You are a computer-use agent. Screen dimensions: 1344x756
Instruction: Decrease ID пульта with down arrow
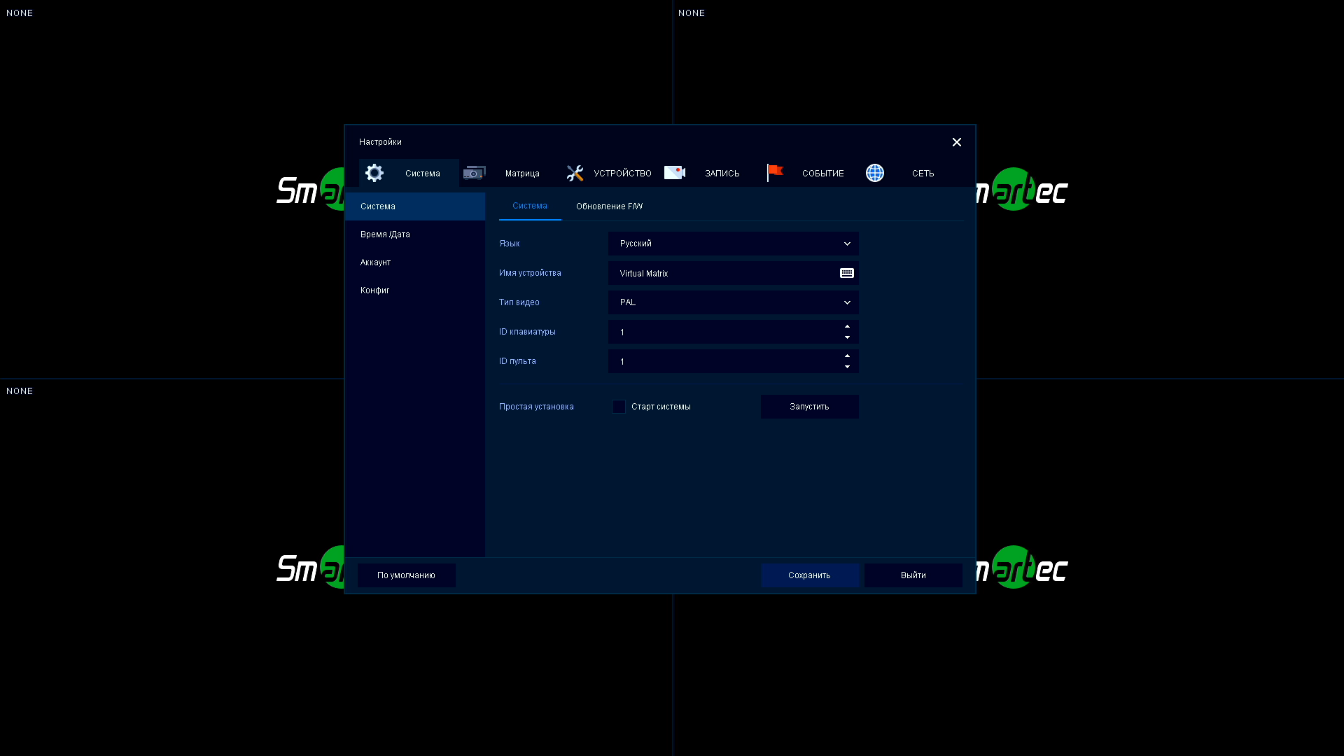[847, 367]
